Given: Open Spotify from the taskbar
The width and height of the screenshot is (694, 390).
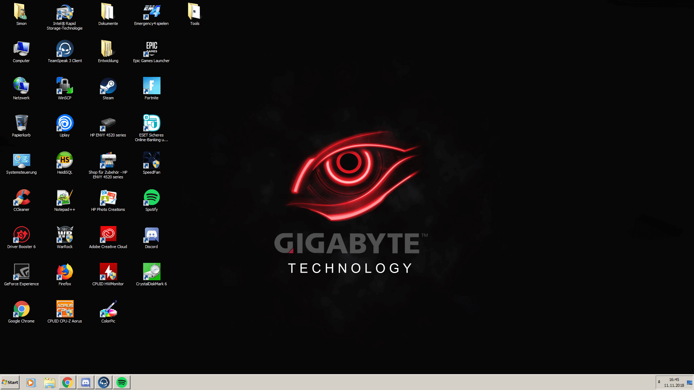Looking at the screenshot, I should tap(122, 382).
